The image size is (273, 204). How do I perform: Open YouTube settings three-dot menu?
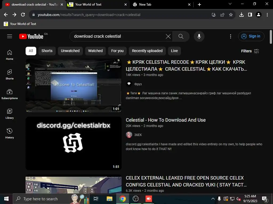231,36
